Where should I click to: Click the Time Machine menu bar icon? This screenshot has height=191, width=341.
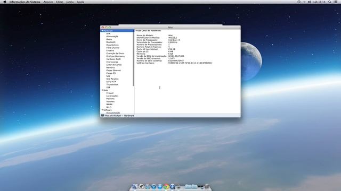tap(299, 2)
